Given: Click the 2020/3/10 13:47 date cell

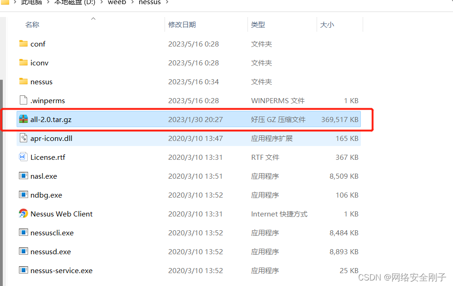Looking at the screenshot, I should (195, 139).
